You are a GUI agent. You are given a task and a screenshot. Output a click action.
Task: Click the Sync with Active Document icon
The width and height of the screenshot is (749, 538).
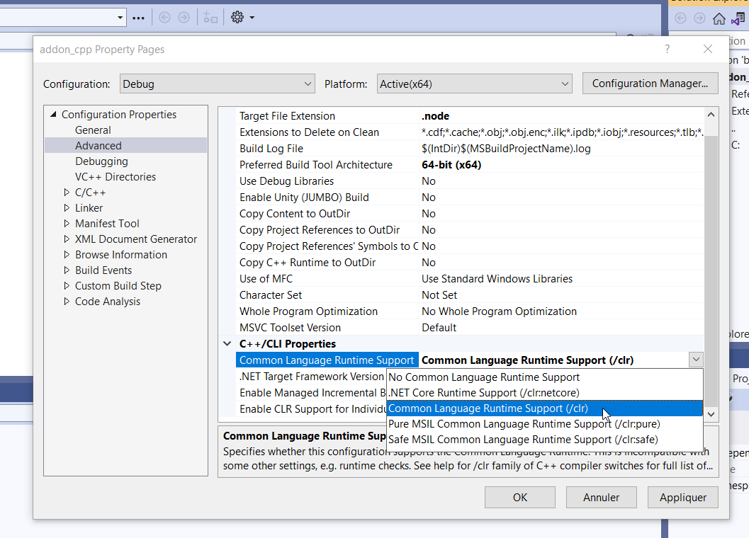coord(739,18)
